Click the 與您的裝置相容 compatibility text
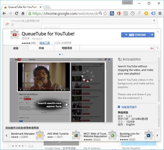The width and height of the screenshot is (164, 150). pos(131,59)
